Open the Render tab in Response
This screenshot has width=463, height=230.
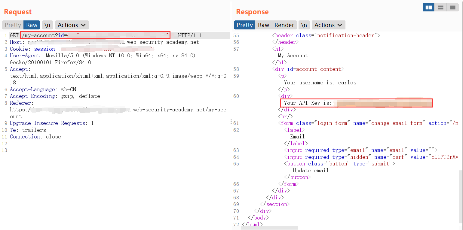(x=284, y=25)
